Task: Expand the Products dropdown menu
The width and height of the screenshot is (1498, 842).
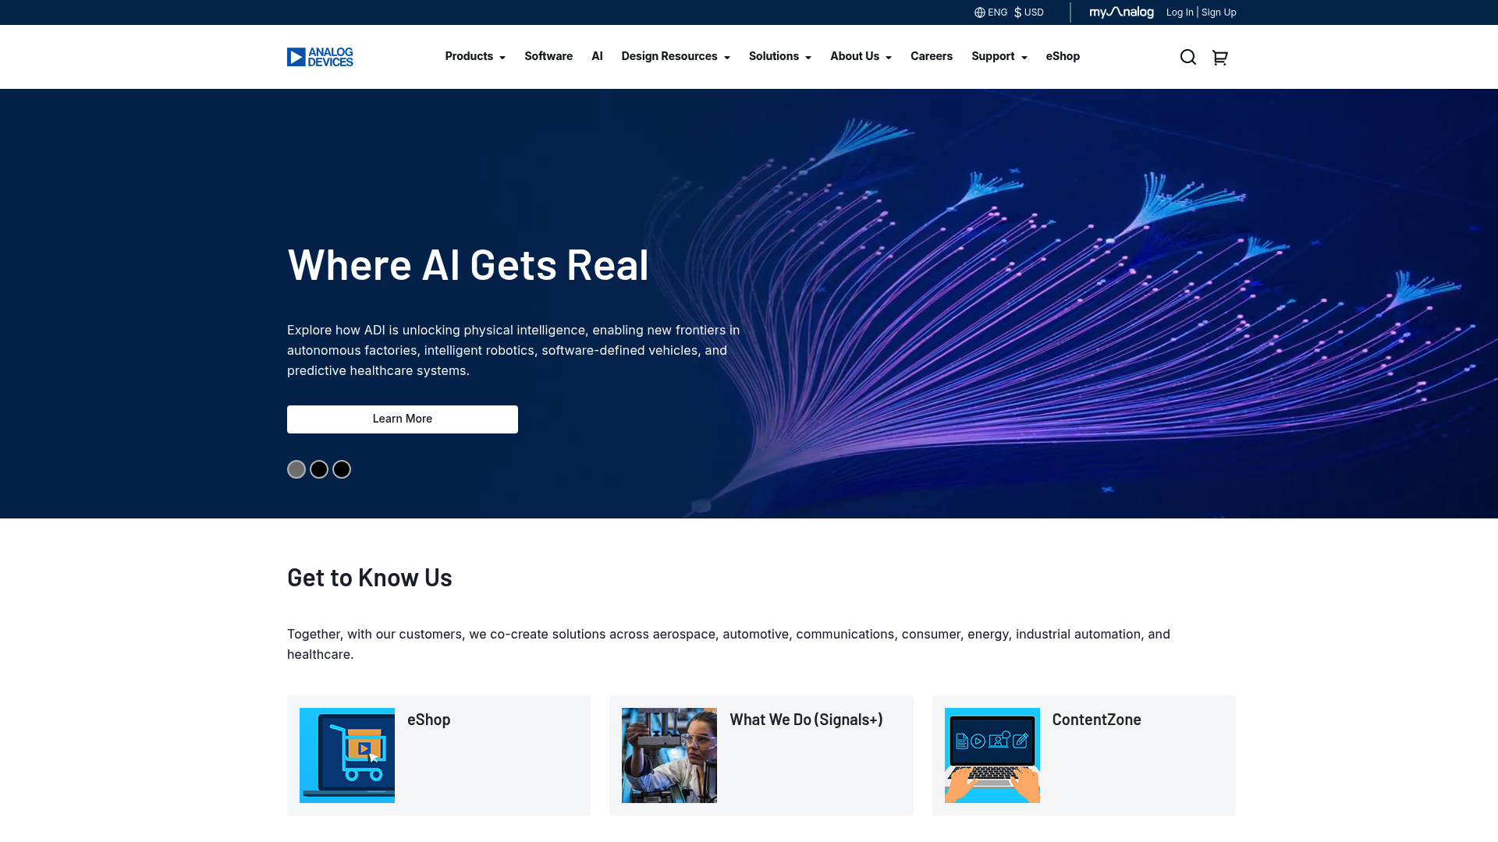Action: coord(475,56)
